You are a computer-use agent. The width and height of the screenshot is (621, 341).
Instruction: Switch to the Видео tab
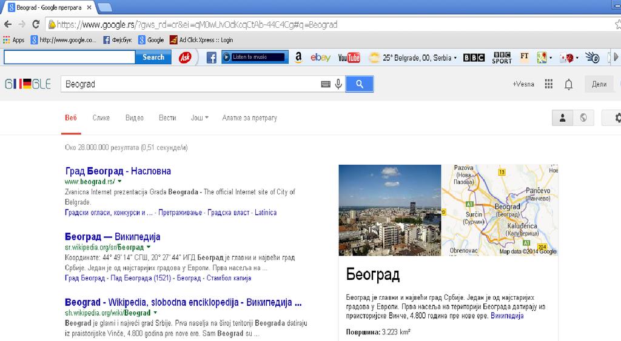point(134,118)
